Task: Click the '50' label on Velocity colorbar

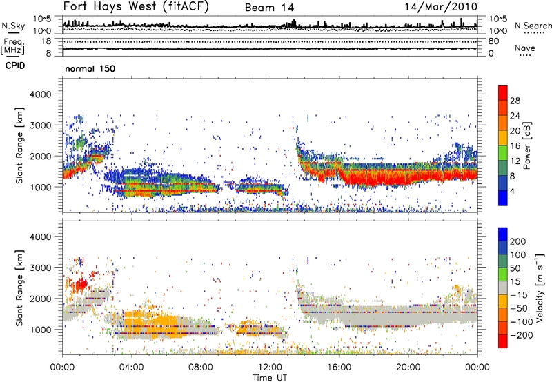Action: pyautogui.click(x=515, y=268)
